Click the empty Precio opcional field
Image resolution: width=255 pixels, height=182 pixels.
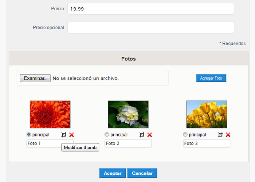pyautogui.click(x=151, y=28)
